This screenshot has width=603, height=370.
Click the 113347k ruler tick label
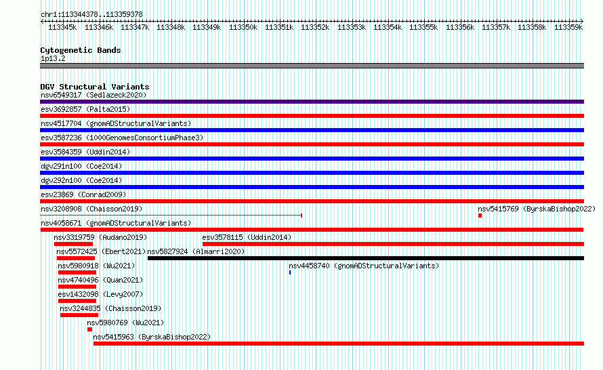click(135, 28)
